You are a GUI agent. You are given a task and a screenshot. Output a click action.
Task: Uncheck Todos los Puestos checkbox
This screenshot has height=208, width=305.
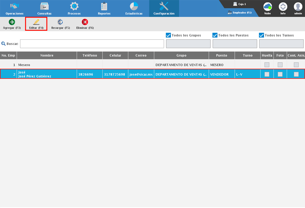tap(215, 35)
